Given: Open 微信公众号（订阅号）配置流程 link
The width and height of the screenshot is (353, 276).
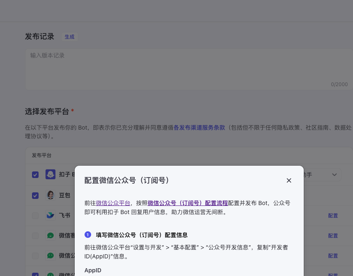Looking at the screenshot, I should pos(188,203).
